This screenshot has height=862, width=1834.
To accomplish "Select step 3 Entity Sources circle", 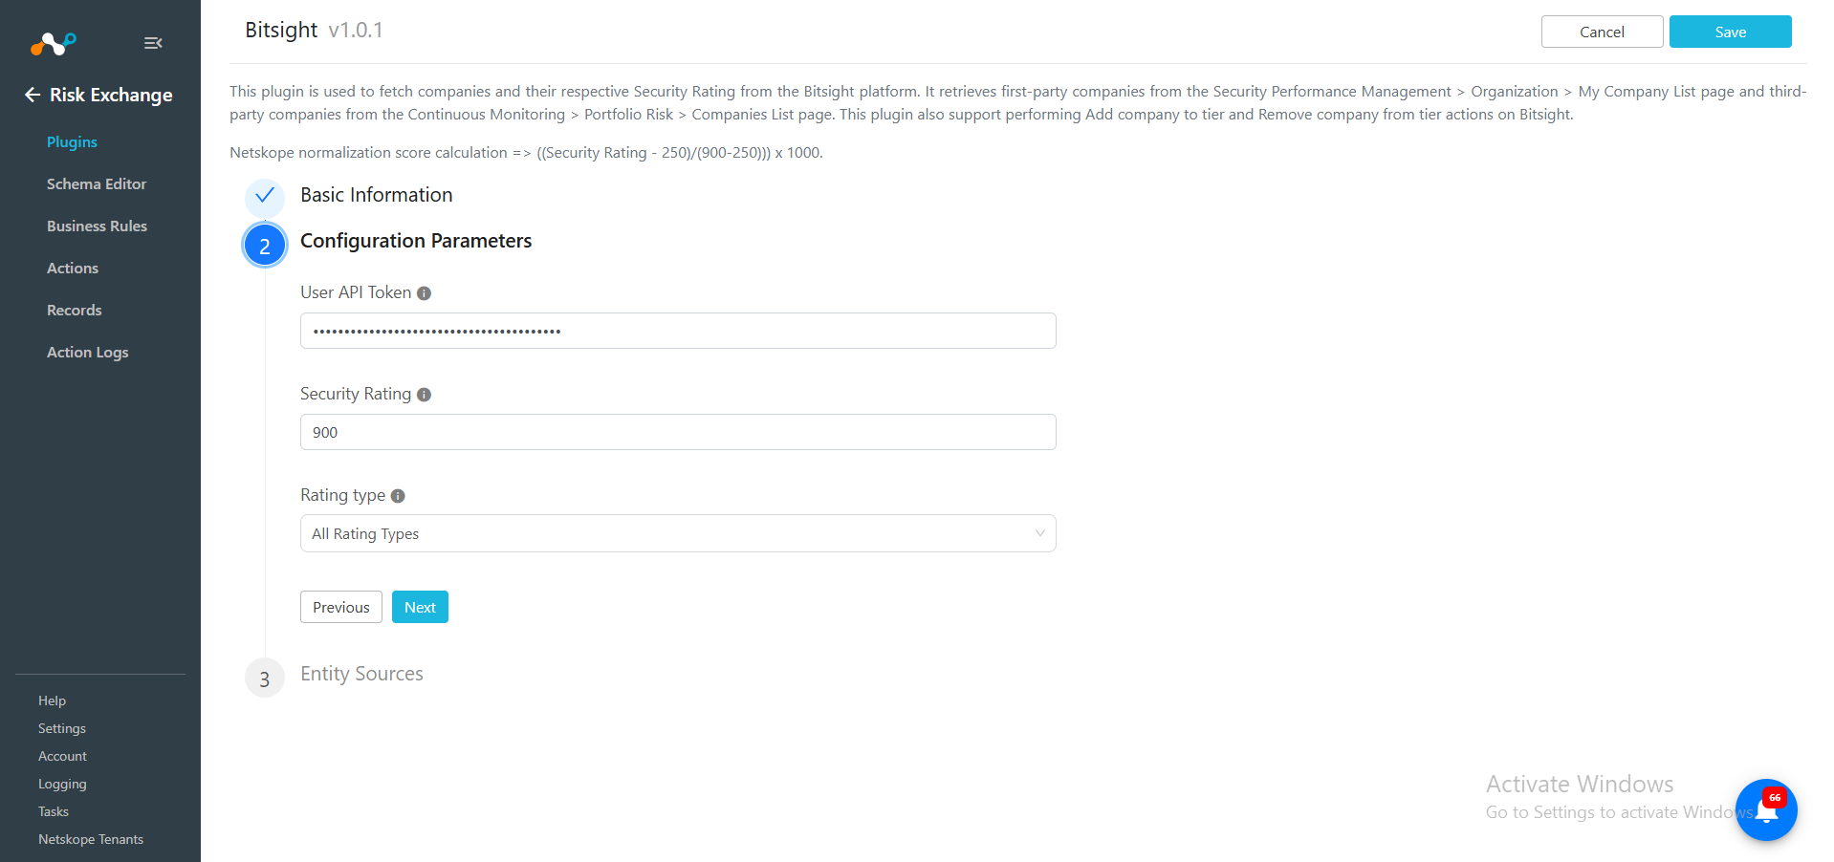I will (x=265, y=679).
